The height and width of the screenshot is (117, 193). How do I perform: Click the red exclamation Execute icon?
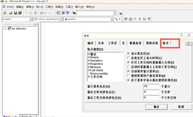pyautogui.click(x=140, y=19)
